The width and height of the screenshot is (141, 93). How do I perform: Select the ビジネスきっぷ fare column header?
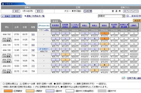75,26
